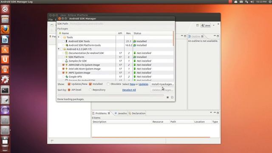Toggle the Installed show checkbox

click(x=90, y=84)
